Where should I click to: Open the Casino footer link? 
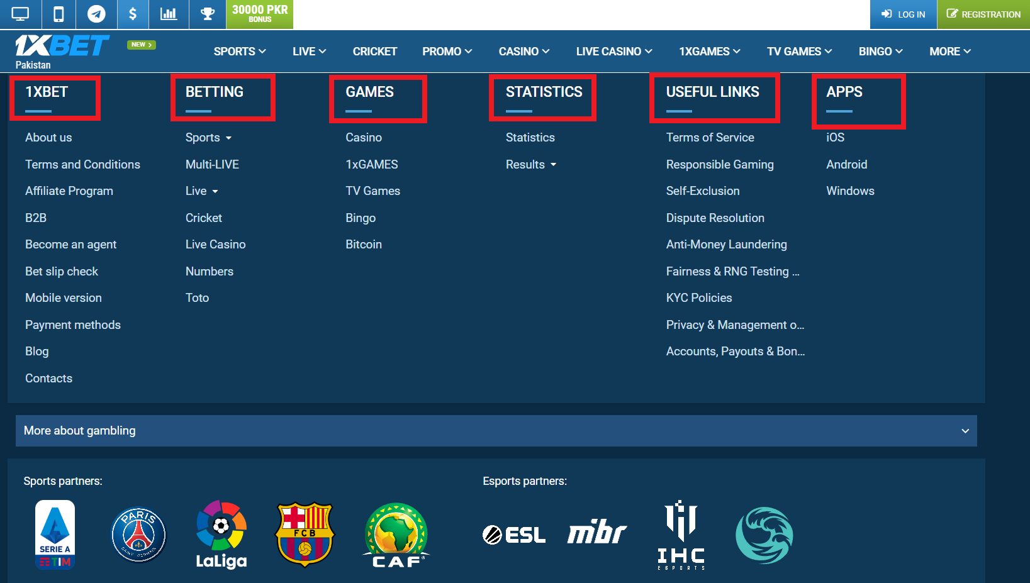click(364, 137)
